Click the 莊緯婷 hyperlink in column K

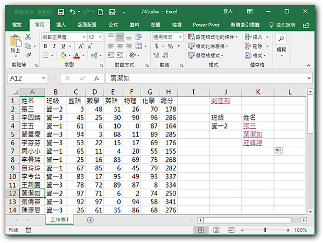(253, 143)
